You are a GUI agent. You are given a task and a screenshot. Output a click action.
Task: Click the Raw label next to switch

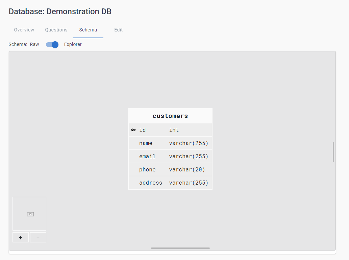click(34, 44)
